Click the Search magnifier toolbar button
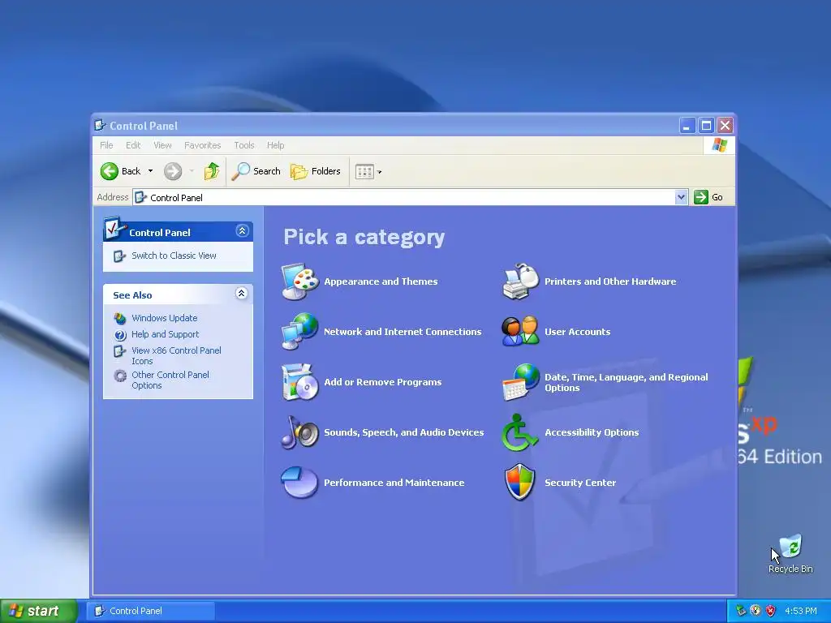 [256, 171]
